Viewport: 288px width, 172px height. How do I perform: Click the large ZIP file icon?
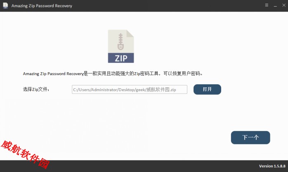[121, 46]
